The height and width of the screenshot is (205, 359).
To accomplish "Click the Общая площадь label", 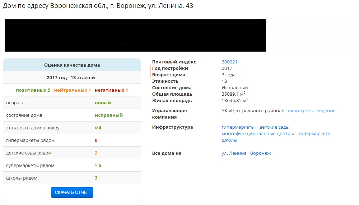I will [172, 94].
